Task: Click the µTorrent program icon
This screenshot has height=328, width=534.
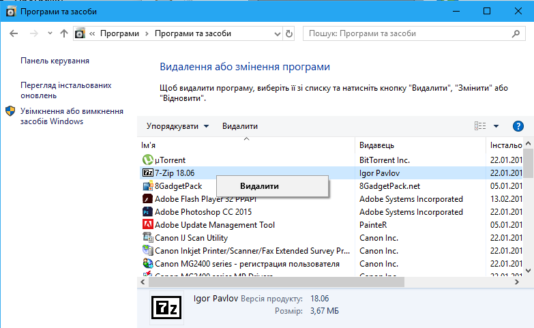Action: pyautogui.click(x=147, y=160)
